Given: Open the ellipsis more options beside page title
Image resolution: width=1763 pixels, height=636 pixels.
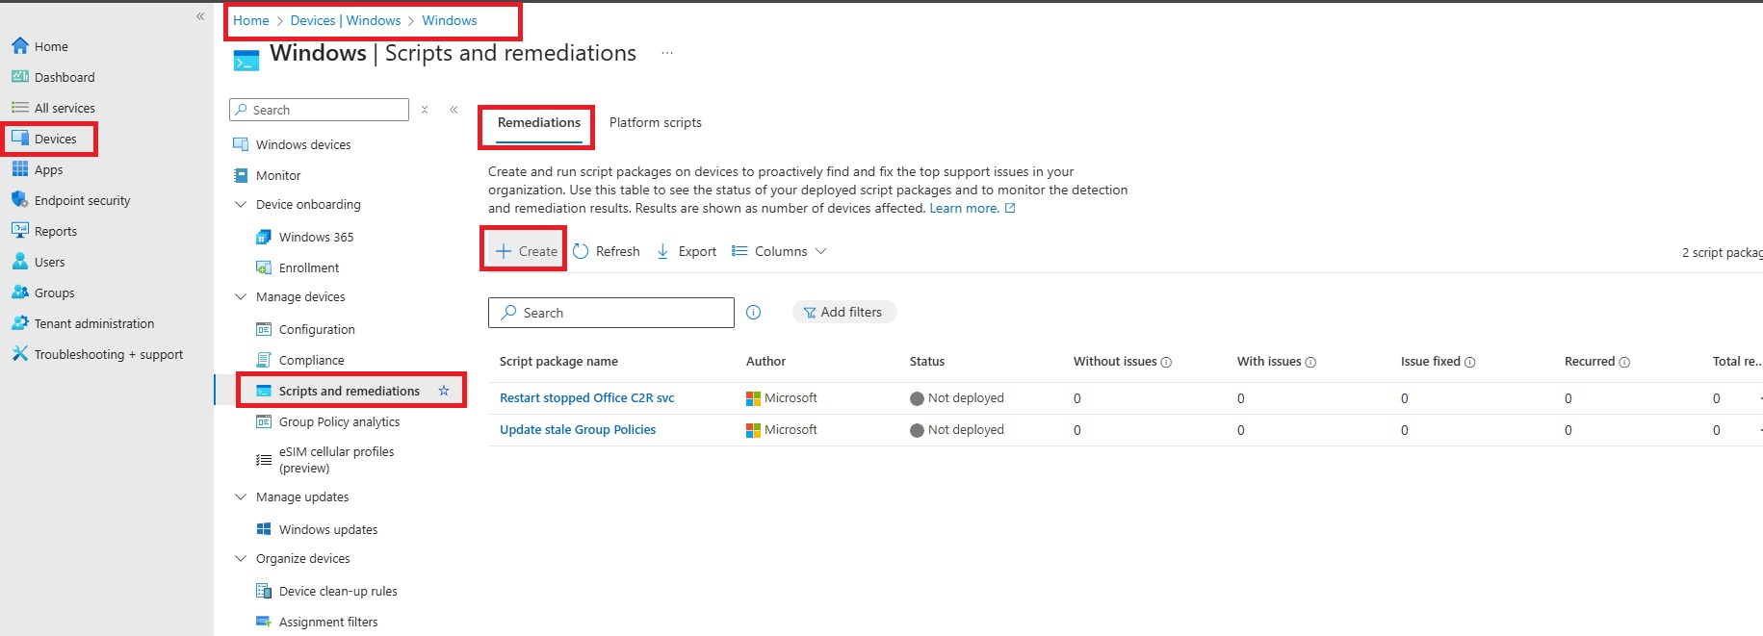Looking at the screenshot, I should point(667,53).
